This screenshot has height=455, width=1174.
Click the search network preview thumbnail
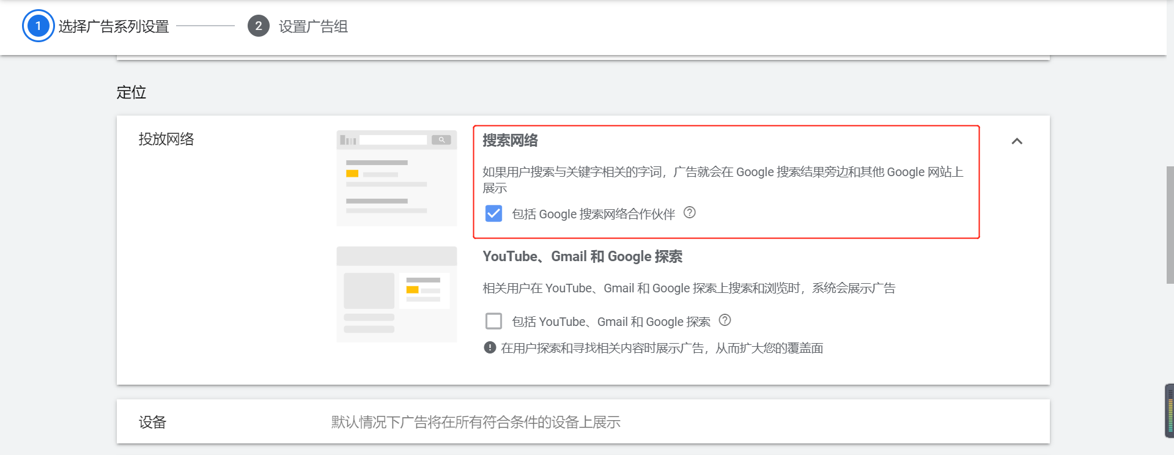point(397,178)
